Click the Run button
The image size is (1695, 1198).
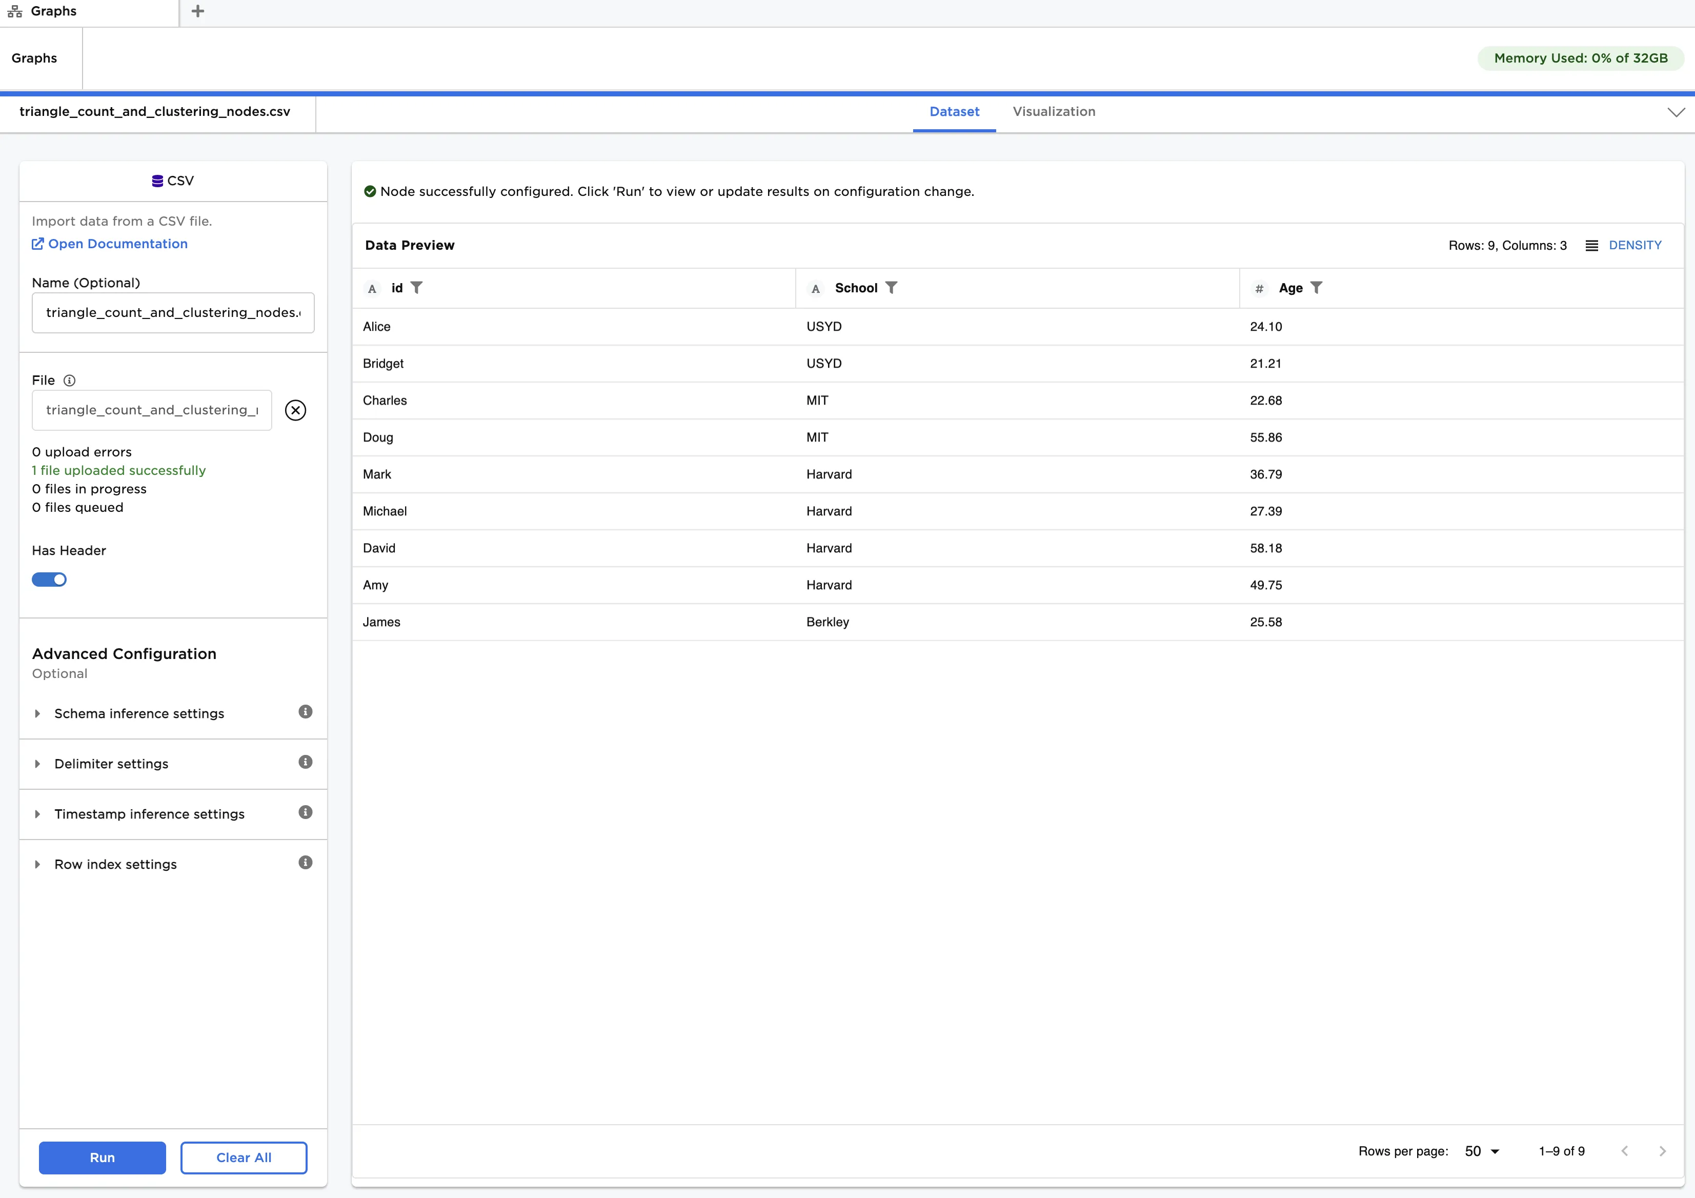(x=102, y=1157)
